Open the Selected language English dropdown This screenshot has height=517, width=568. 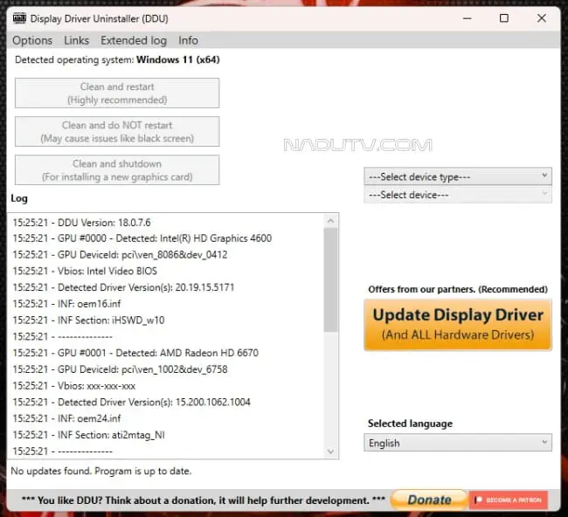(x=458, y=443)
